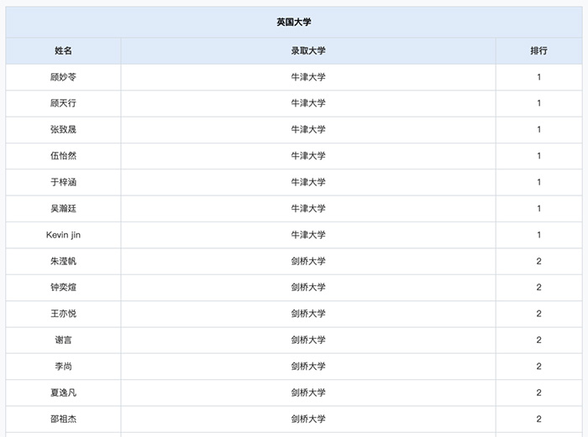Click 剑桥大学 in 谢言's row

tap(308, 340)
